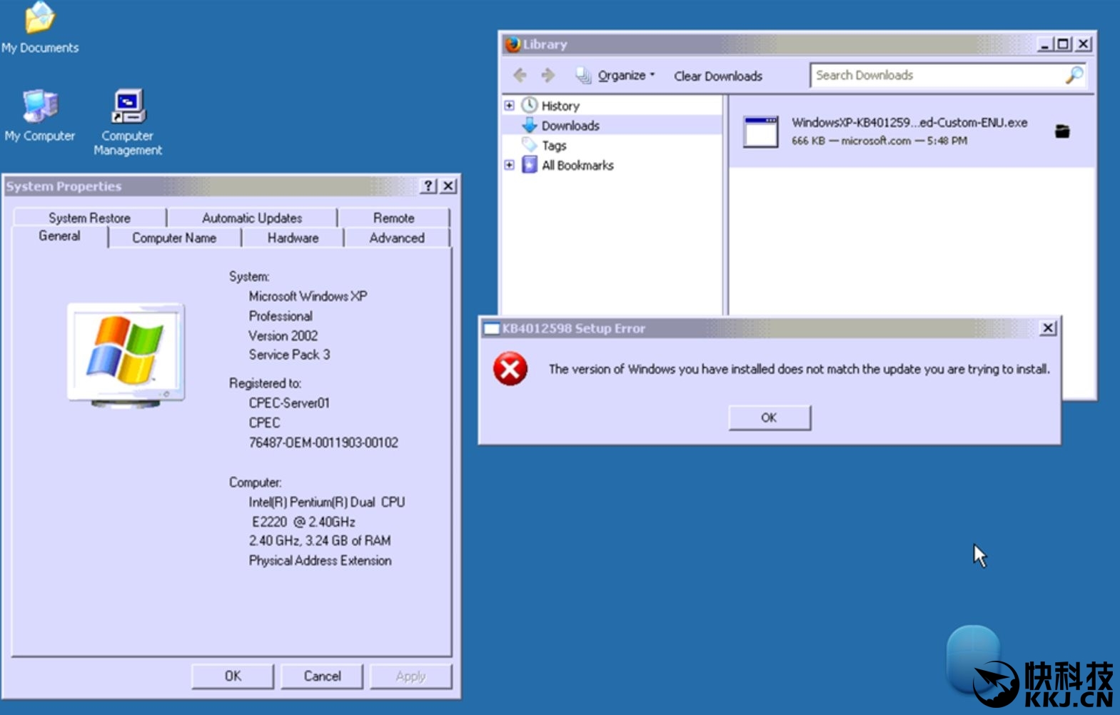Select Tags in the Library sidebar
The width and height of the screenshot is (1120, 715).
[554, 146]
